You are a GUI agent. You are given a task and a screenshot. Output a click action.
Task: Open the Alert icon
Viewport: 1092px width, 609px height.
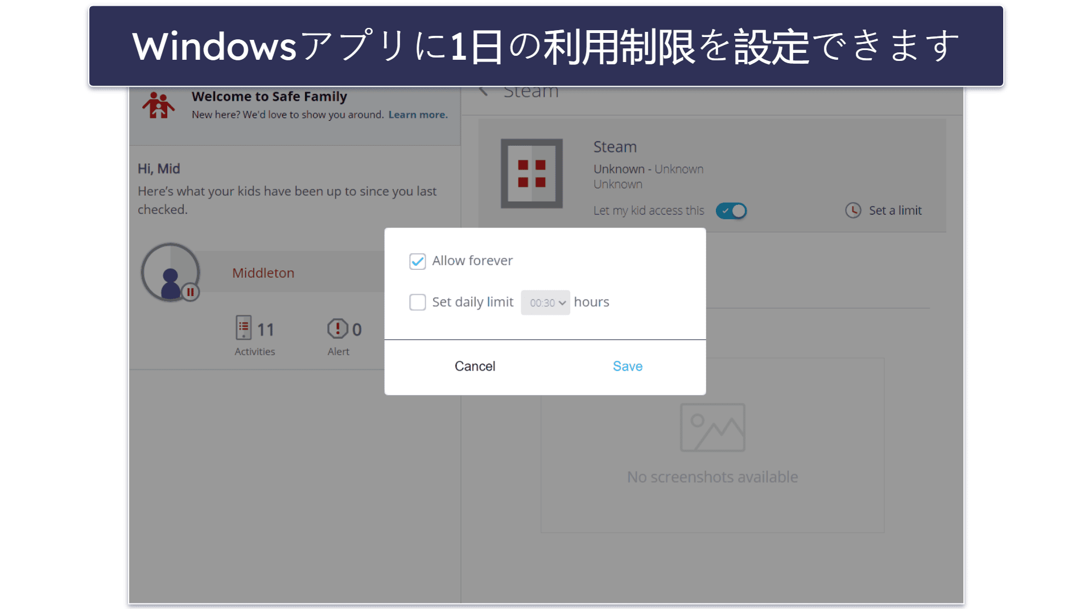point(337,328)
